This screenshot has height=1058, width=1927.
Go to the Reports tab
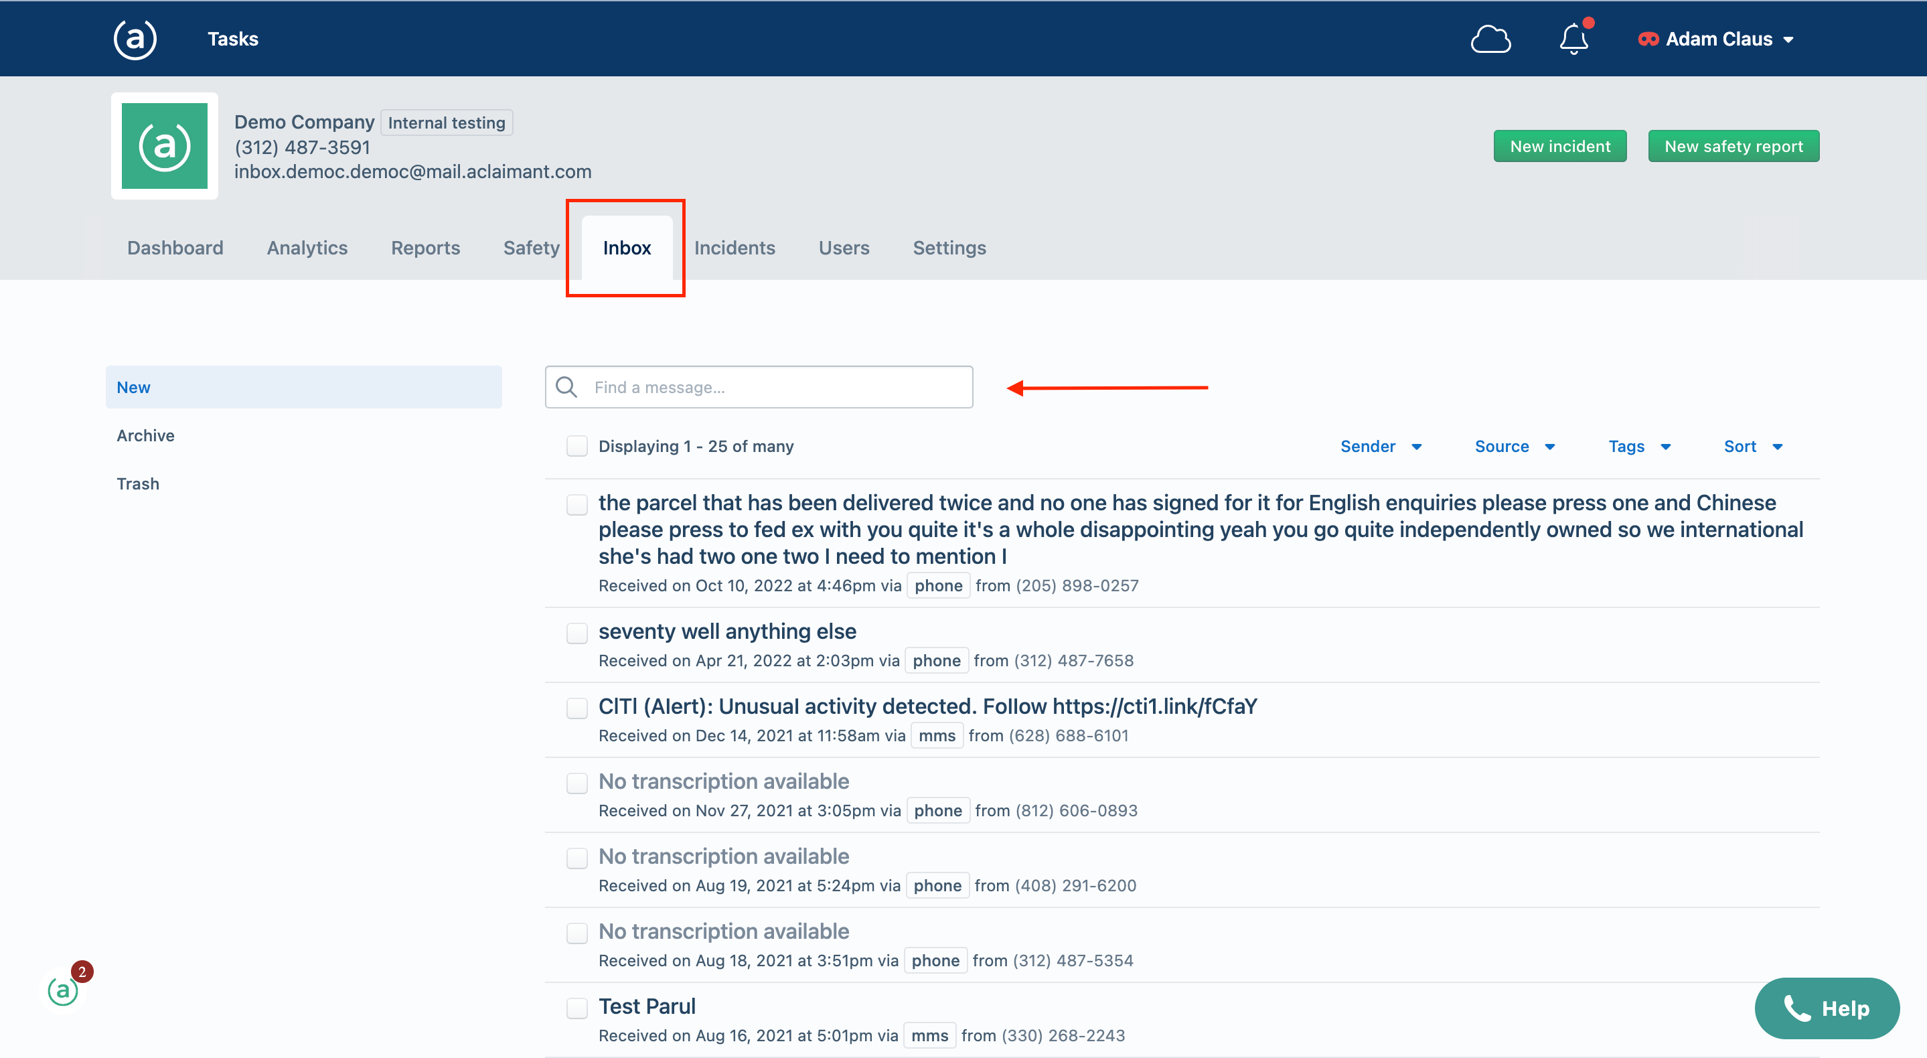click(x=425, y=248)
